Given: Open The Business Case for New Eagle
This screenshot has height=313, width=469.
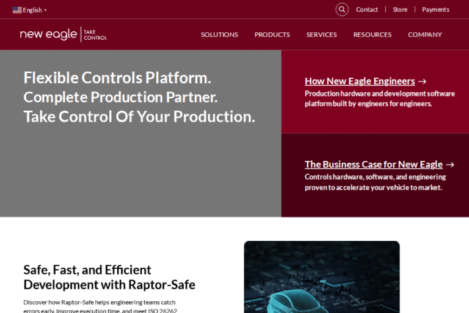Looking at the screenshot, I should (x=373, y=164).
